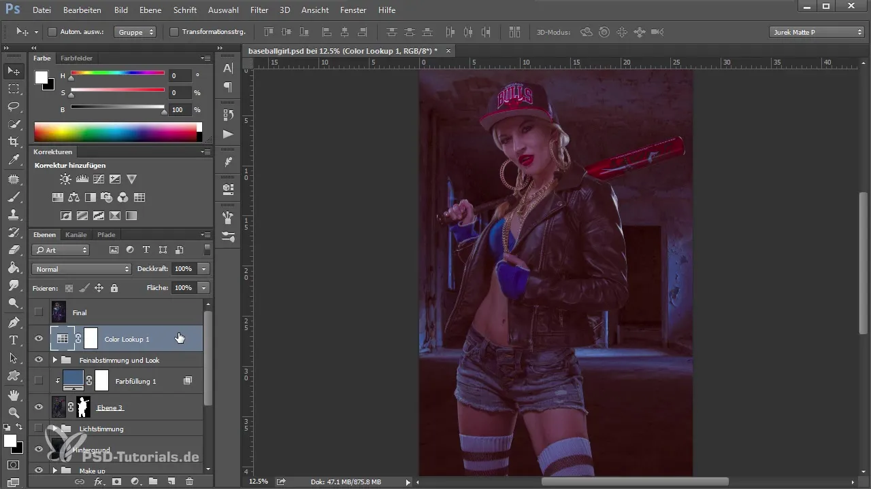Screen dimensions: 871x489
Task: Show the Final layer
Action: point(39,312)
